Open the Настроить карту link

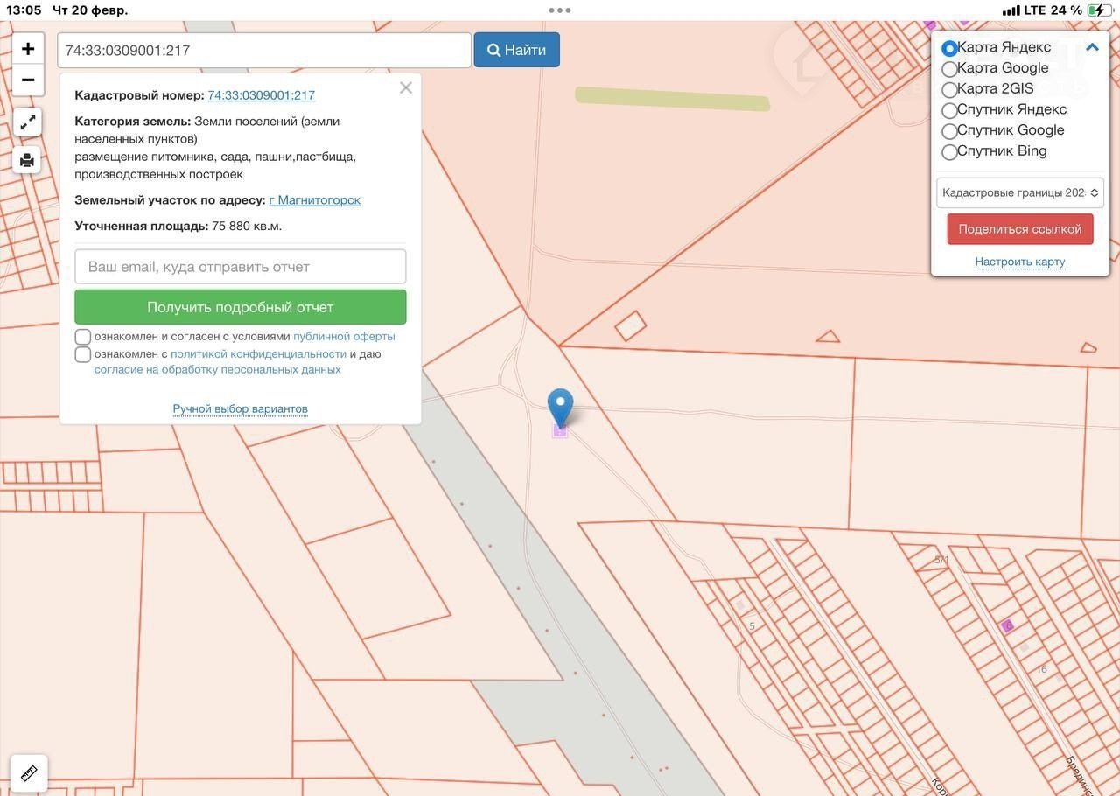pyautogui.click(x=1020, y=262)
